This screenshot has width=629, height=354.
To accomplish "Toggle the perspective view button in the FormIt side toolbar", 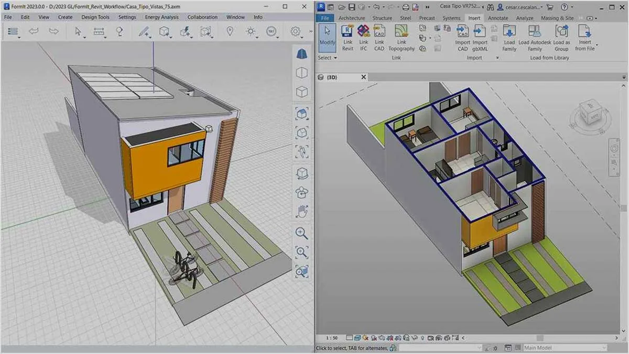I will point(302,54).
